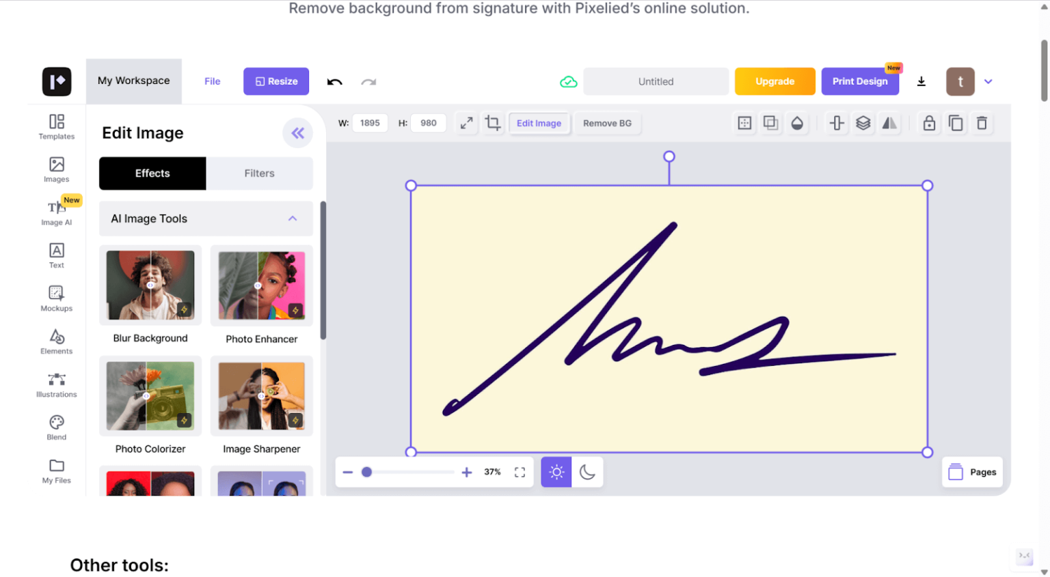Open the Elements panel
The height and width of the screenshot is (577, 1050).
pos(57,341)
